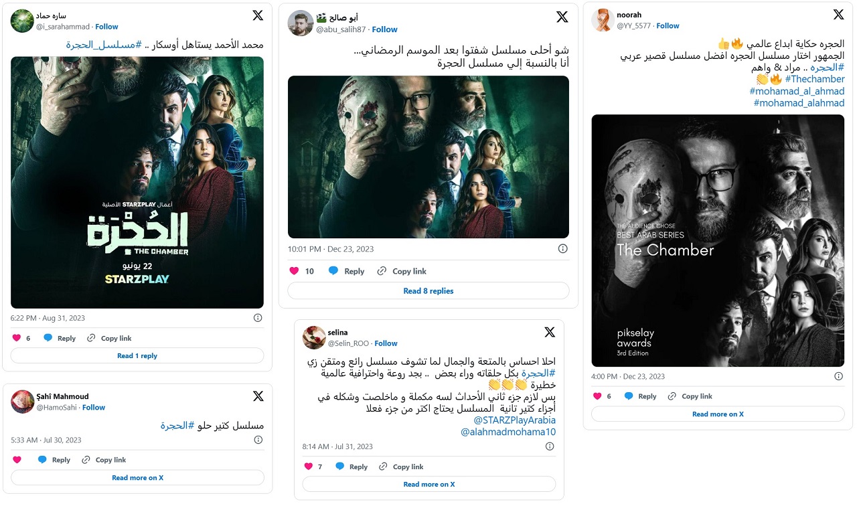Like the tweet by i_sarahammad
Image resolution: width=857 pixels, height=508 pixels.
pos(17,338)
